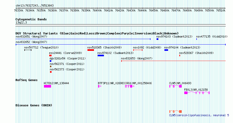Click the magenta CLN5 RefSeq gene structure
Image resolution: width=233 pixels, height=123 pixels.
[x=175, y=86]
